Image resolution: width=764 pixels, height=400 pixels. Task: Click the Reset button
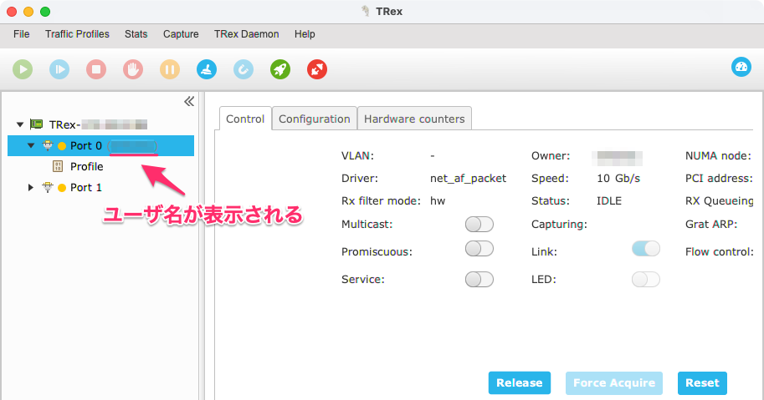coord(702,383)
